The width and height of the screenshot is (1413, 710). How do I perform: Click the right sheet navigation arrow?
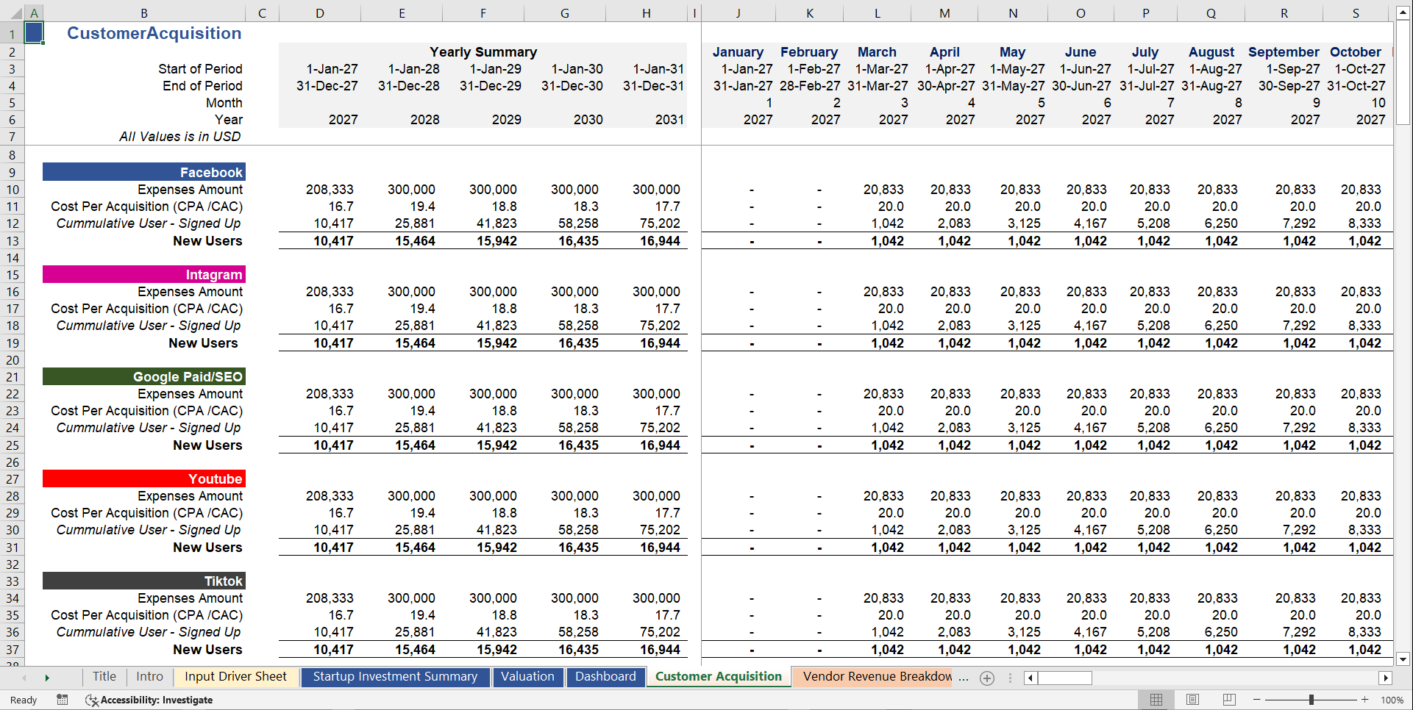click(46, 677)
